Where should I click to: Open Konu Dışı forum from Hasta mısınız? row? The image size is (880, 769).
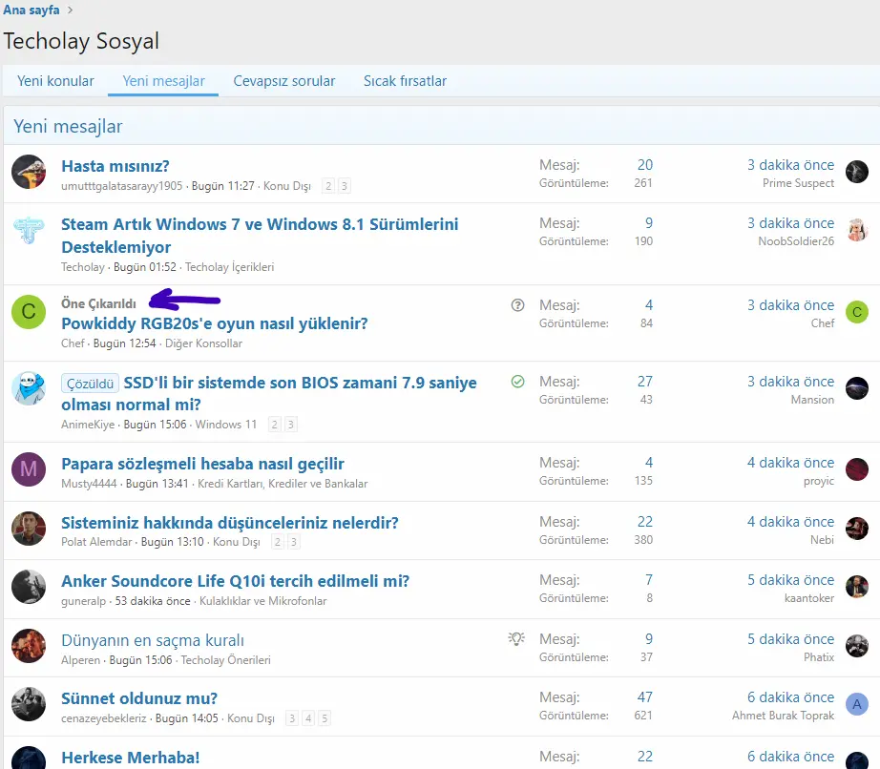click(x=286, y=186)
